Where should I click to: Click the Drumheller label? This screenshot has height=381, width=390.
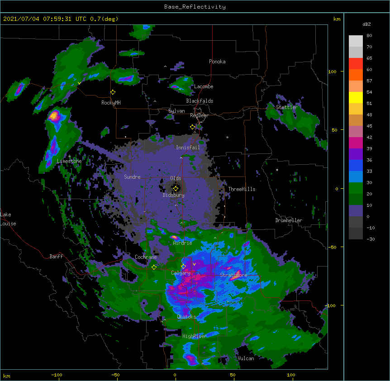coord(289,220)
